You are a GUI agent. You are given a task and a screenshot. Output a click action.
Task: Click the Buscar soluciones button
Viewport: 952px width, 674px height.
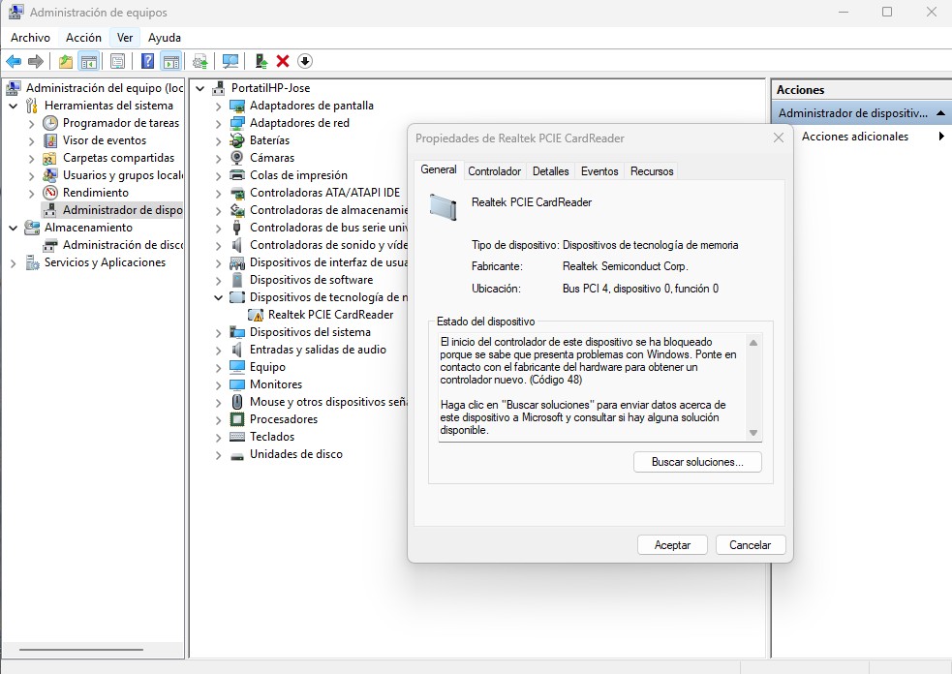click(x=697, y=462)
